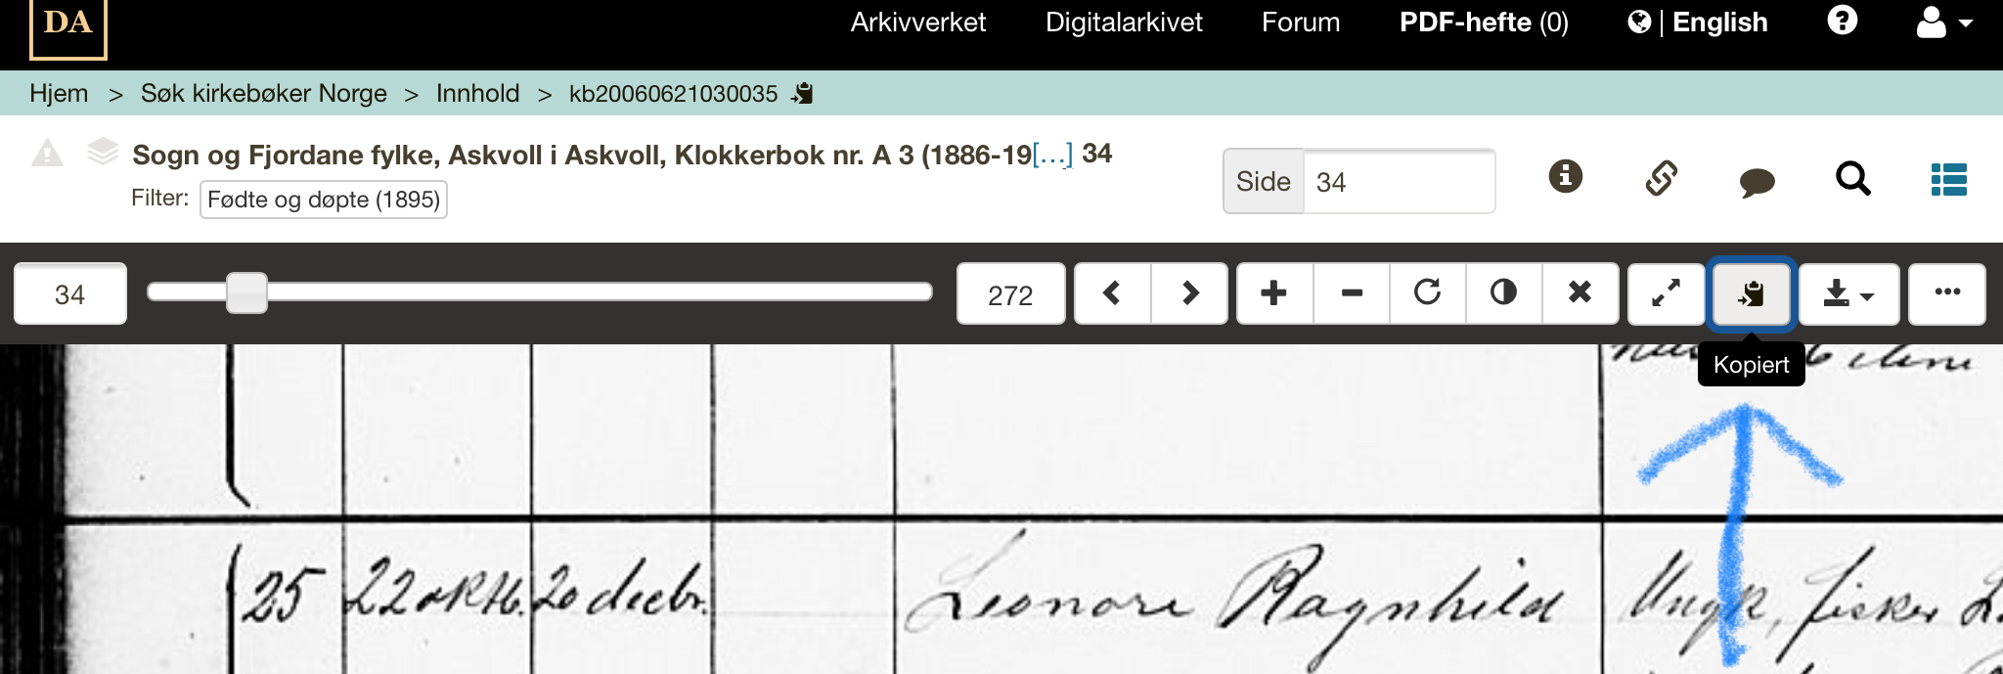
Task: Toggle fullscreen view
Action: point(1667,293)
